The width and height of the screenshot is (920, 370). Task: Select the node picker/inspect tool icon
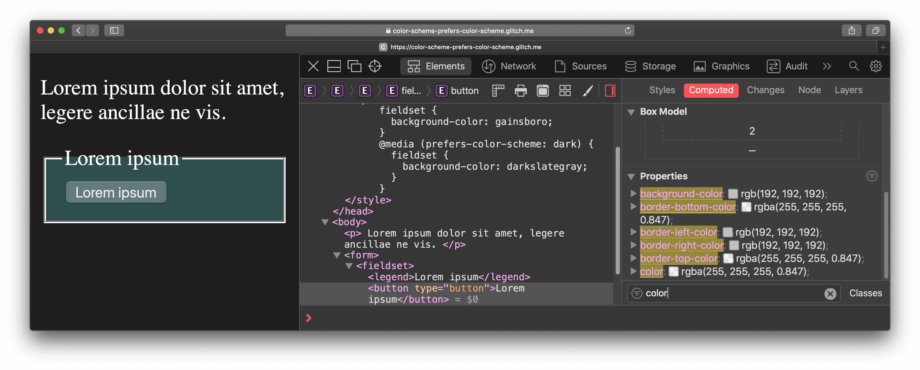pyautogui.click(x=376, y=66)
